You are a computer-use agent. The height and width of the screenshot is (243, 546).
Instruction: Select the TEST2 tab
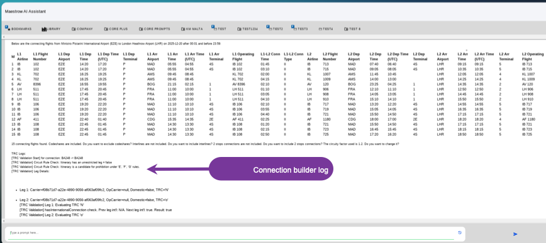(274, 28)
